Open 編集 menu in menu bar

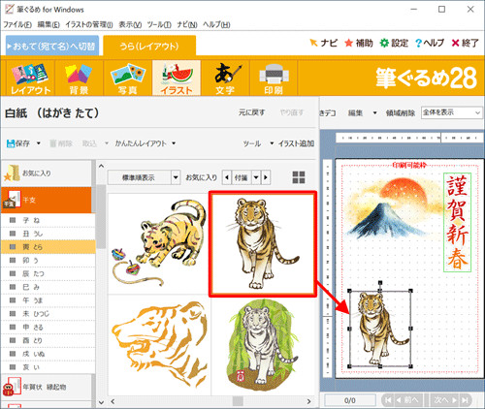click(48, 24)
